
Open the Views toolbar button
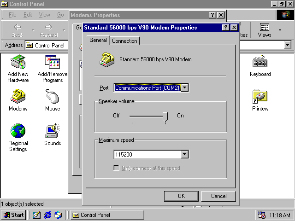[264, 30]
